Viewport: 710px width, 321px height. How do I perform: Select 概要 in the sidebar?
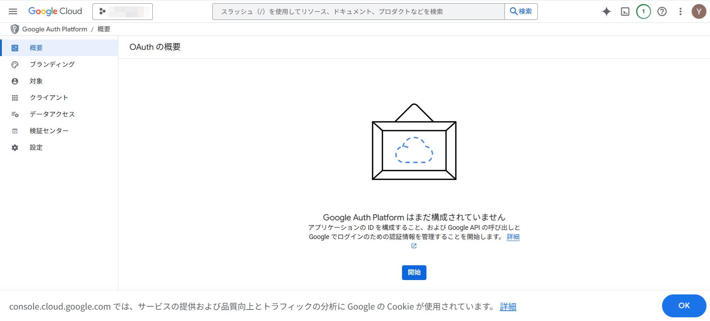pyautogui.click(x=36, y=48)
